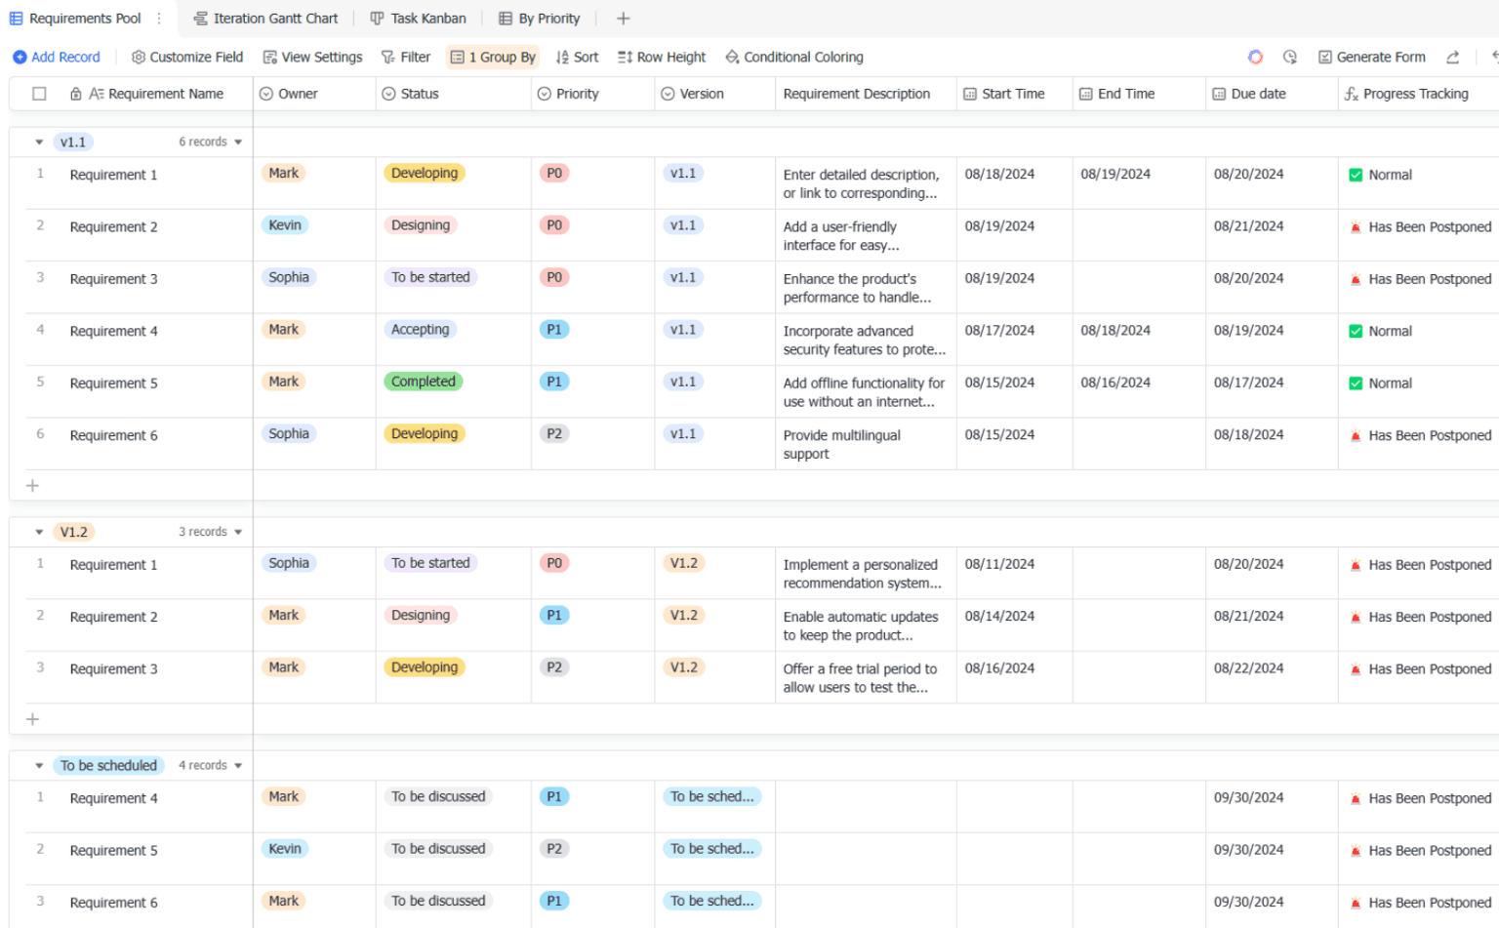This screenshot has width=1499, height=928.
Task: Open Sort options
Action: click(577, 58)
